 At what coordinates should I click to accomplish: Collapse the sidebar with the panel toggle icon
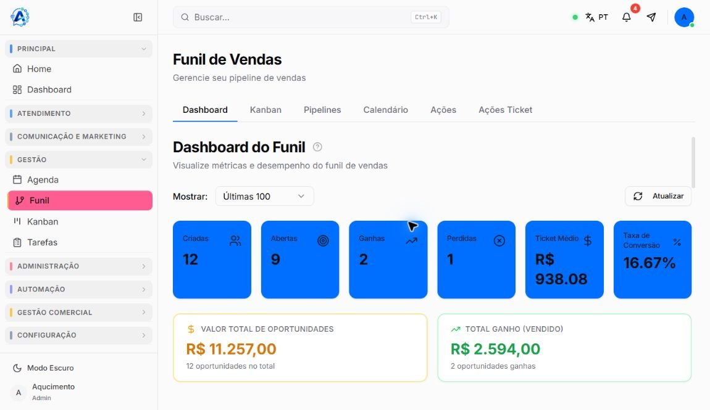(x=138, y=17)
